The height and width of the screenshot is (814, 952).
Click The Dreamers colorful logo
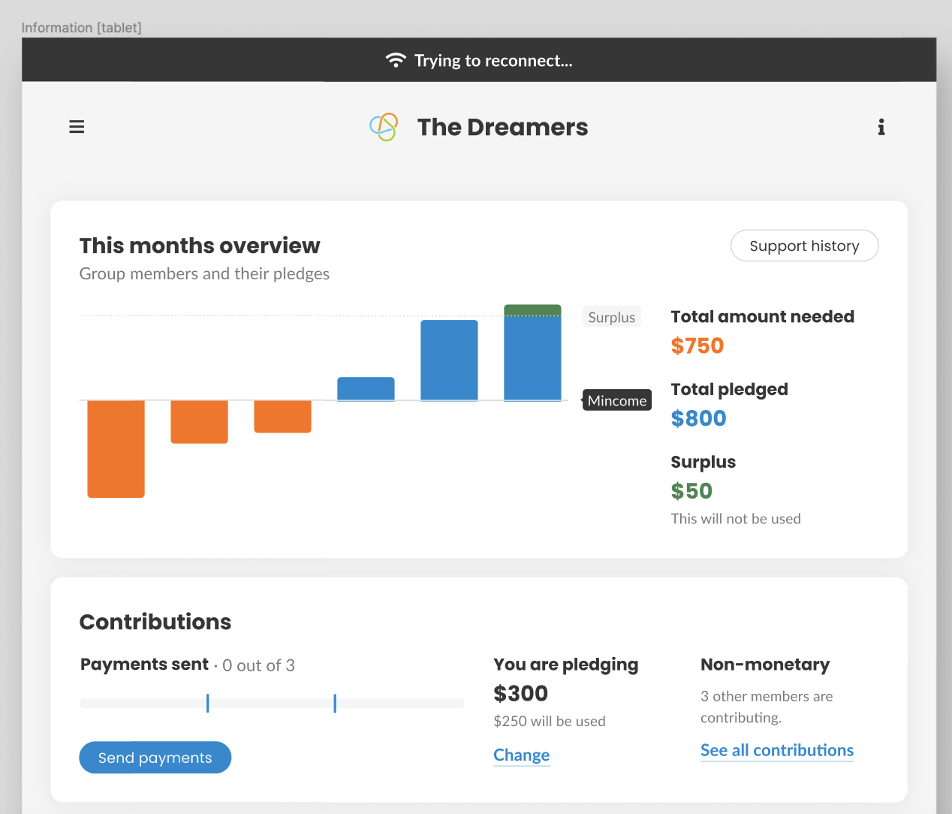pos(384,127)
